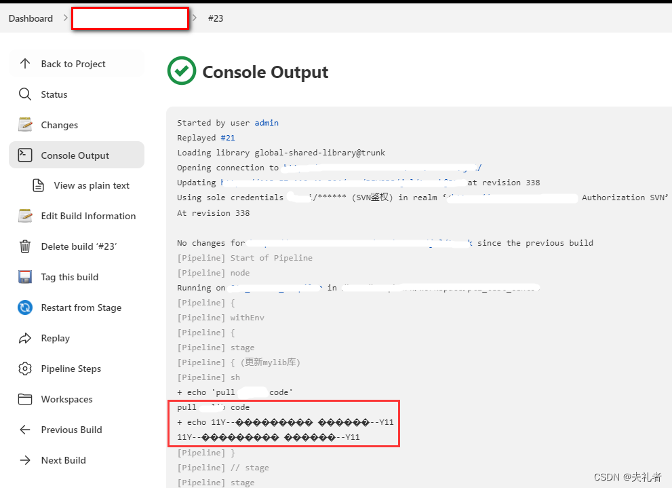Screen dimensions: 672x488
Task: Click the '+ echo 11Y--' garbled output line
Action: click(x=285, y=422)
